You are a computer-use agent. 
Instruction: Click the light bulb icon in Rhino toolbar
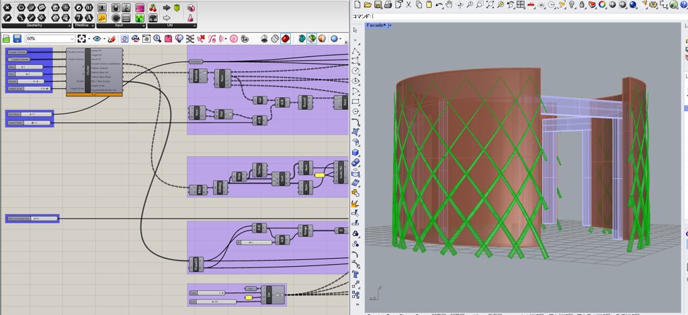tap(572, 5)
